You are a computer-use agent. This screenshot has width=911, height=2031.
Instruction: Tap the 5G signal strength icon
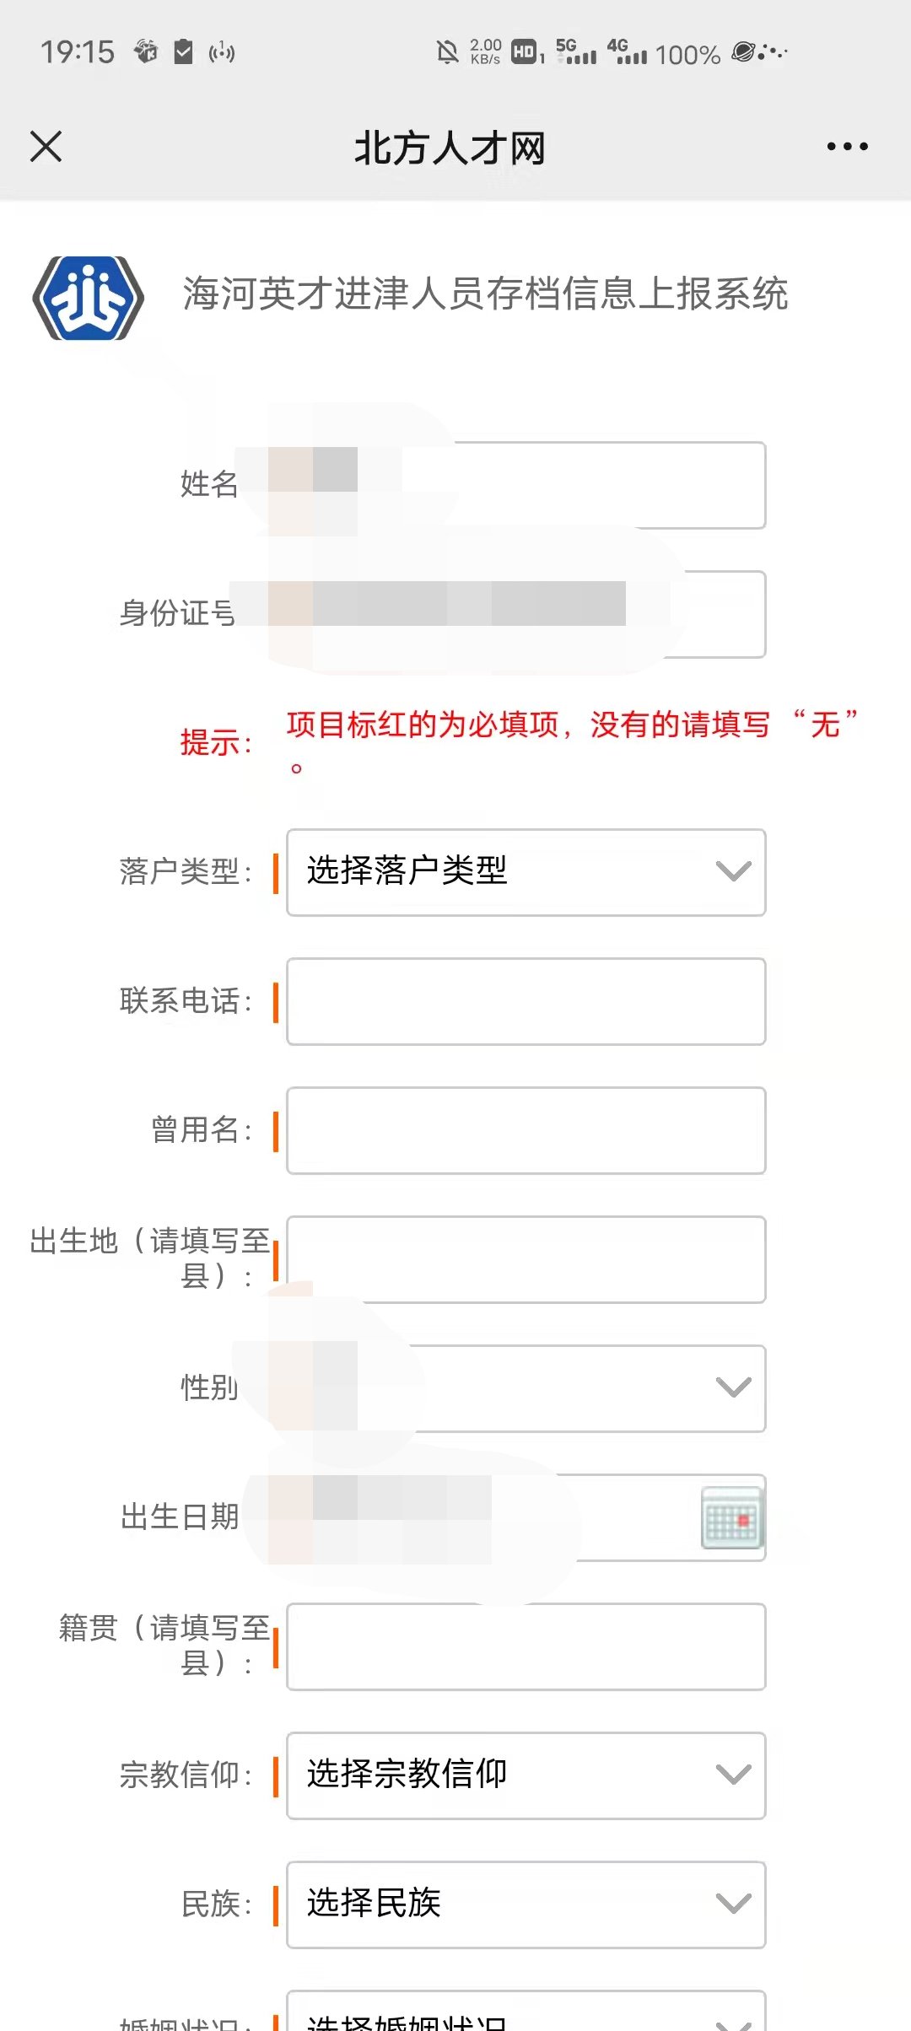click(575, 52)
